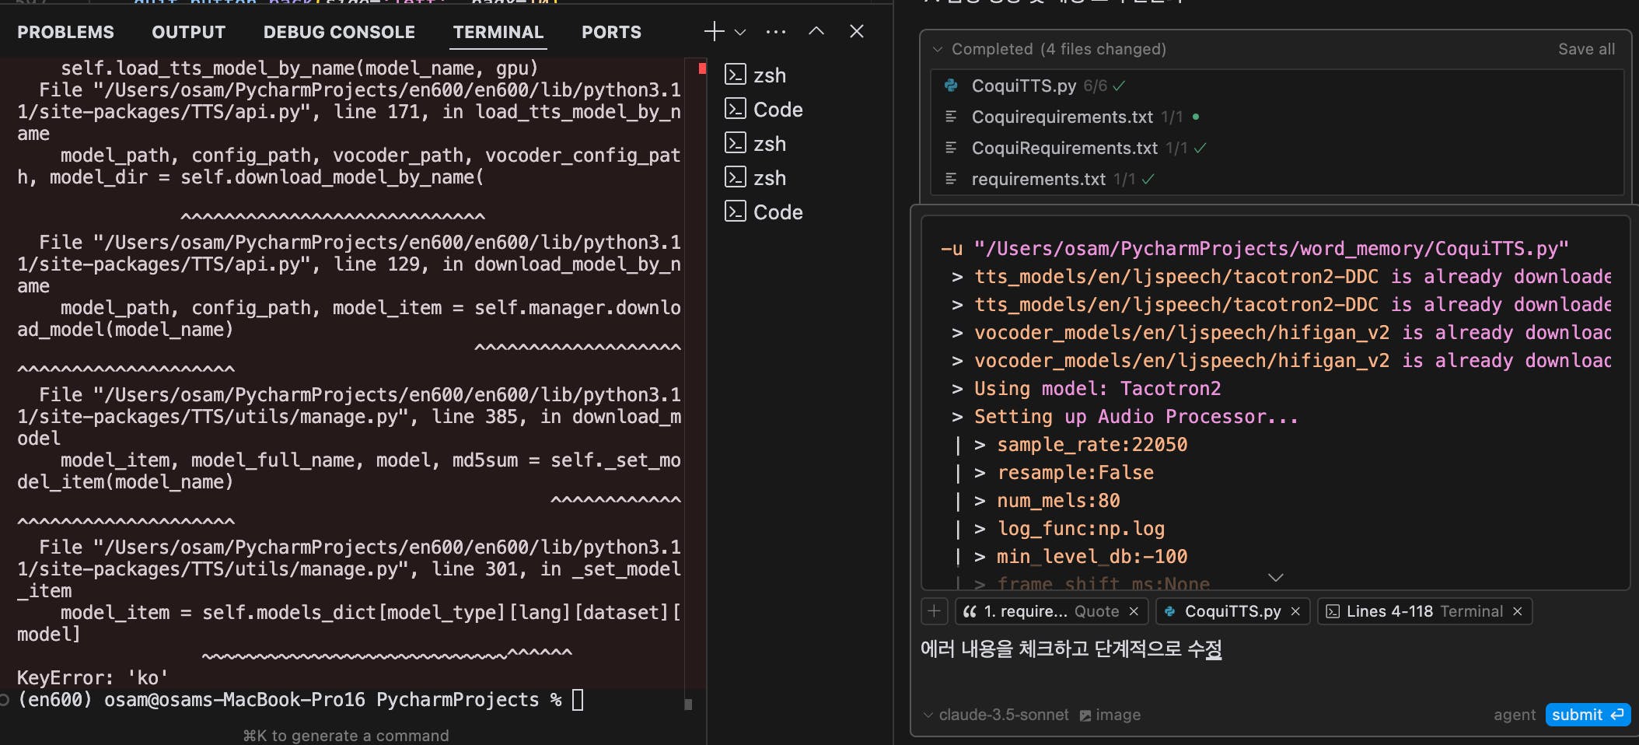Screen dimensions: 1639x745
Task: Open the launch profile dropdown beside the plus icon
Action: [x=740, y=32]
